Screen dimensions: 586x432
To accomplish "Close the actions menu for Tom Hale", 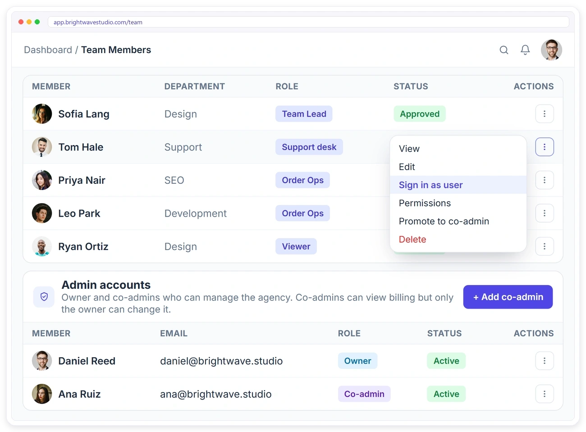I will tap(545, 147).
